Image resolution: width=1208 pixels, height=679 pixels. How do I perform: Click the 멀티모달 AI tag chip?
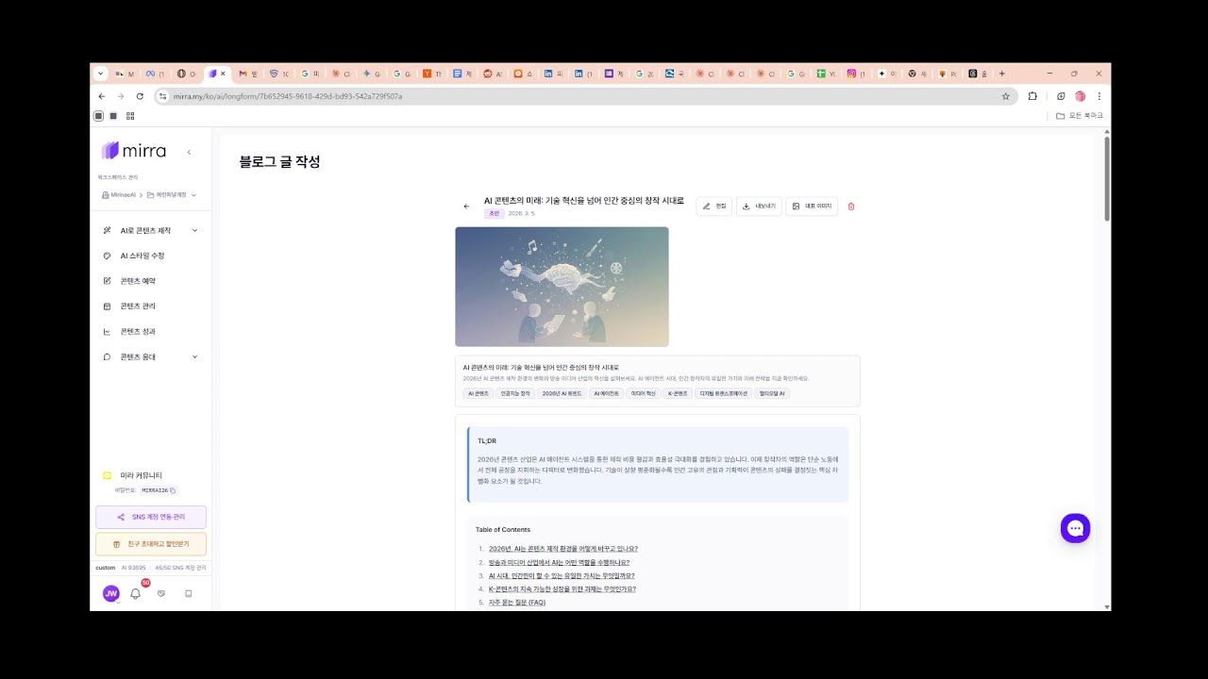[x=772, y=393]
